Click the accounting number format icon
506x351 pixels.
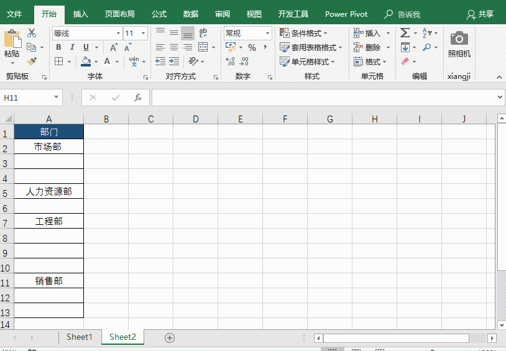[x=231, y=47]
